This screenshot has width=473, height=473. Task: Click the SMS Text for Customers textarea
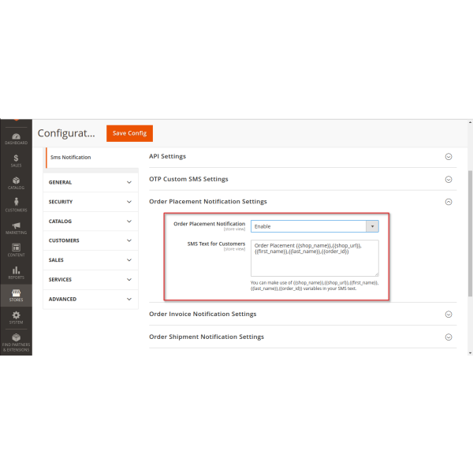315,258
